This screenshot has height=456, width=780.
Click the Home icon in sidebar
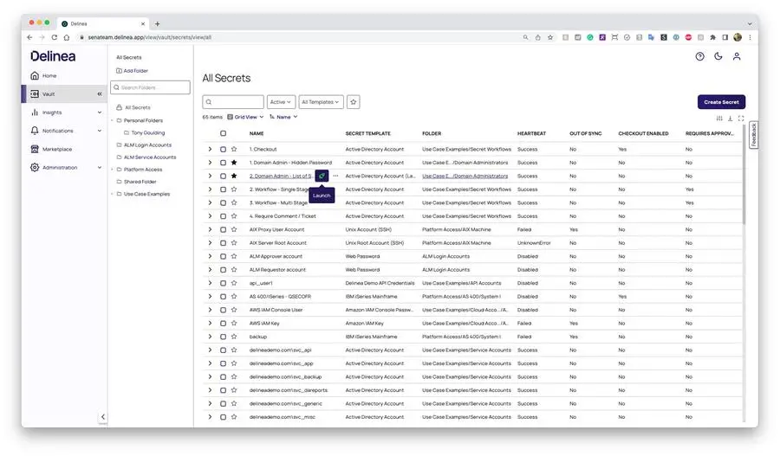click(35, 75)
